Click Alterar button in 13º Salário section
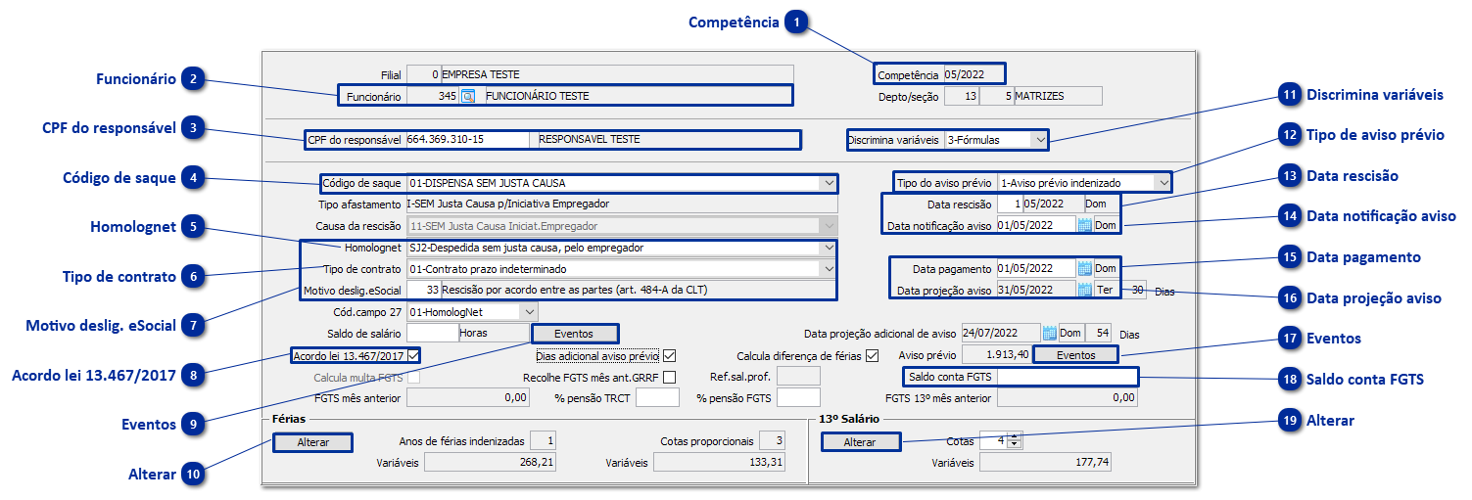1472x500 pixels. coord(860,442)
